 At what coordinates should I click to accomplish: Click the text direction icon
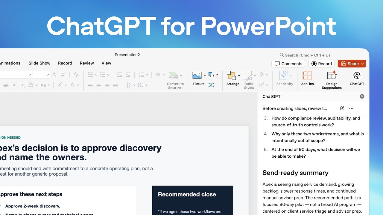click(129, 85)
